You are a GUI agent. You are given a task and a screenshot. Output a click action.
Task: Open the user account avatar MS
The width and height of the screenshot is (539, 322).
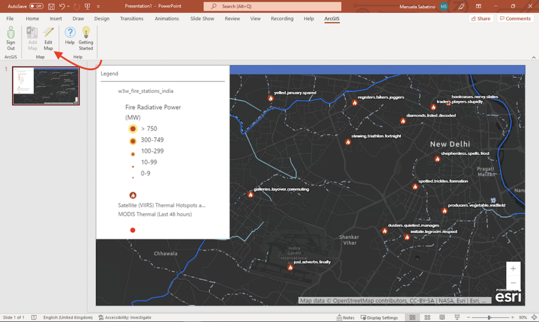point(444,6)
